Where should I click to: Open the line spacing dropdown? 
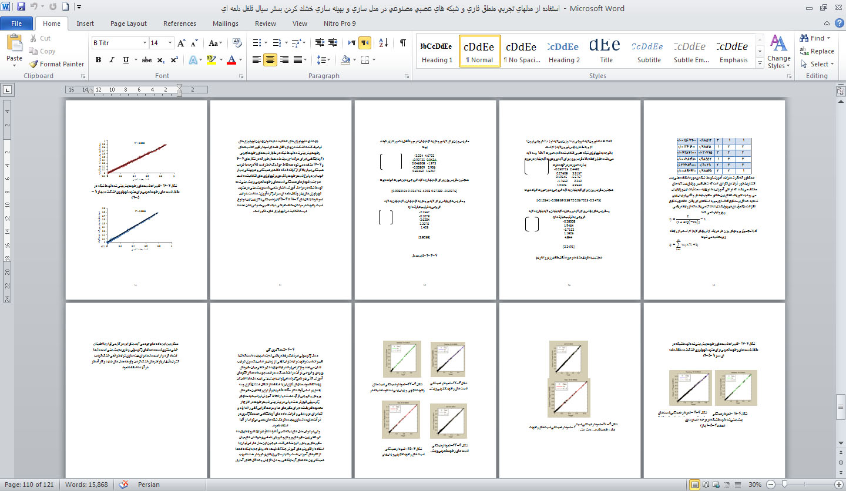click(x=324, y=60)
